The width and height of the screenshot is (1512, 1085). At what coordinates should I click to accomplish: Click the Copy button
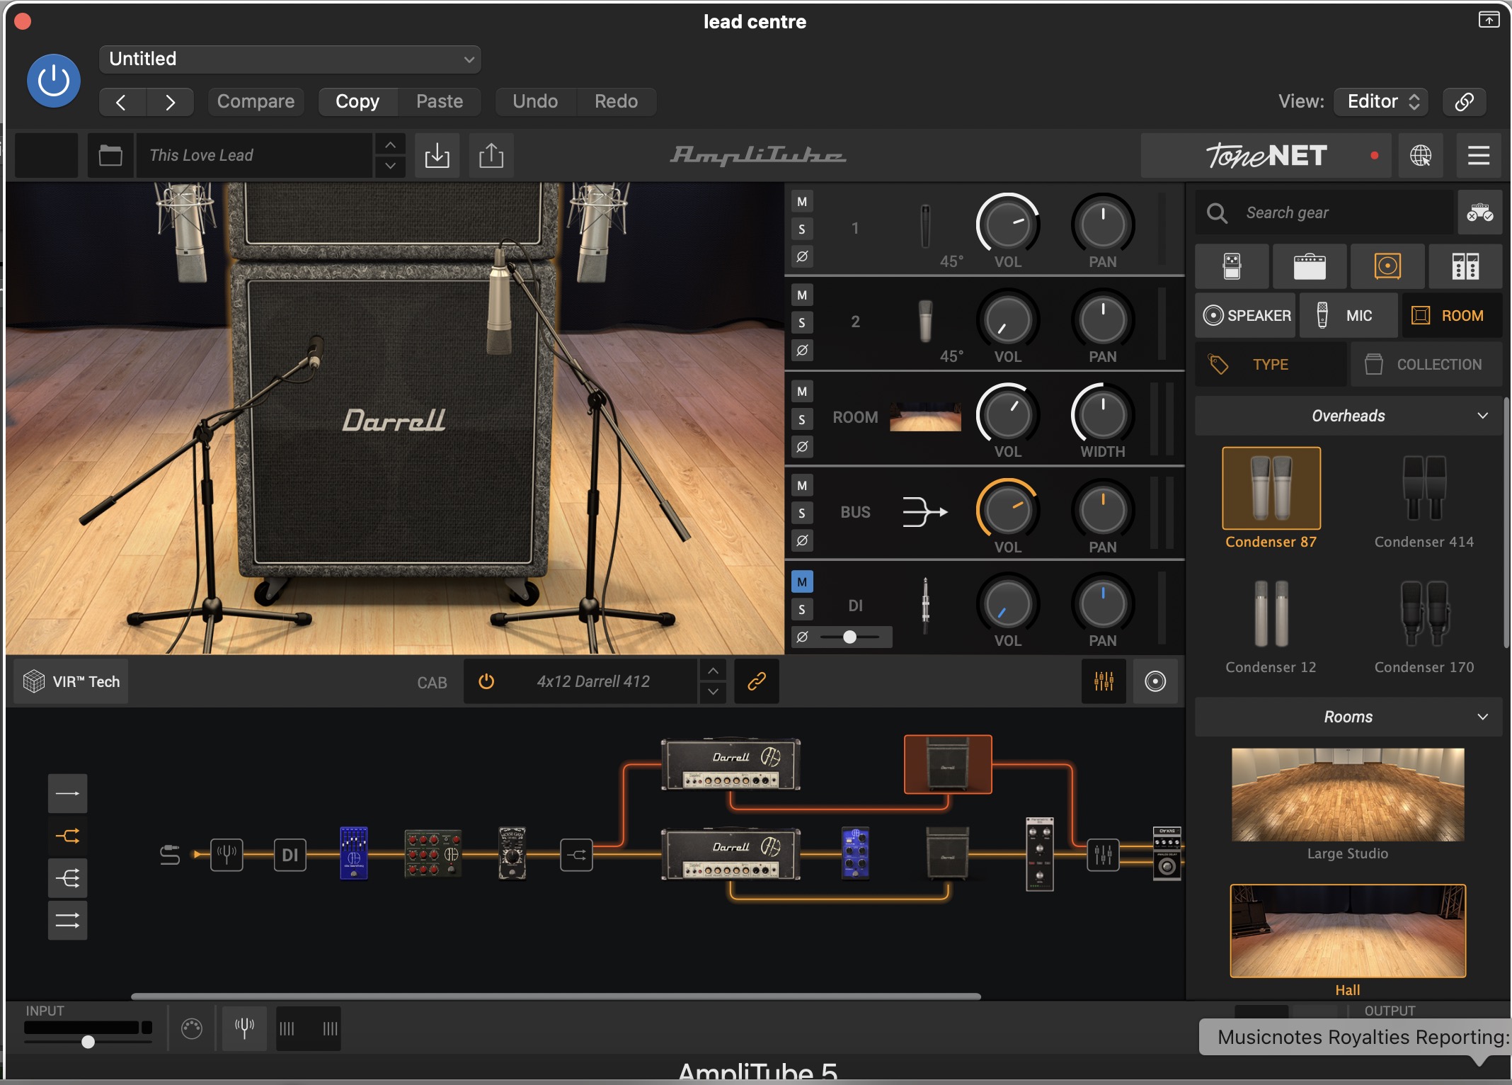pos(357,102)
